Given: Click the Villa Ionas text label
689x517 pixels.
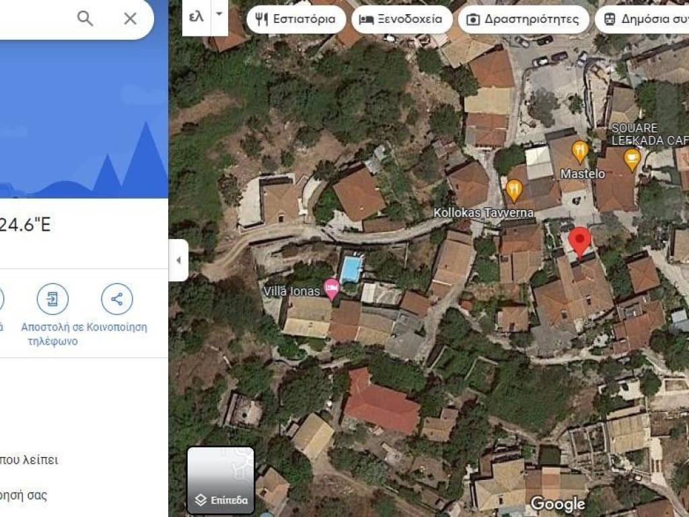Looking at the screenshot, I should (292, 291).
